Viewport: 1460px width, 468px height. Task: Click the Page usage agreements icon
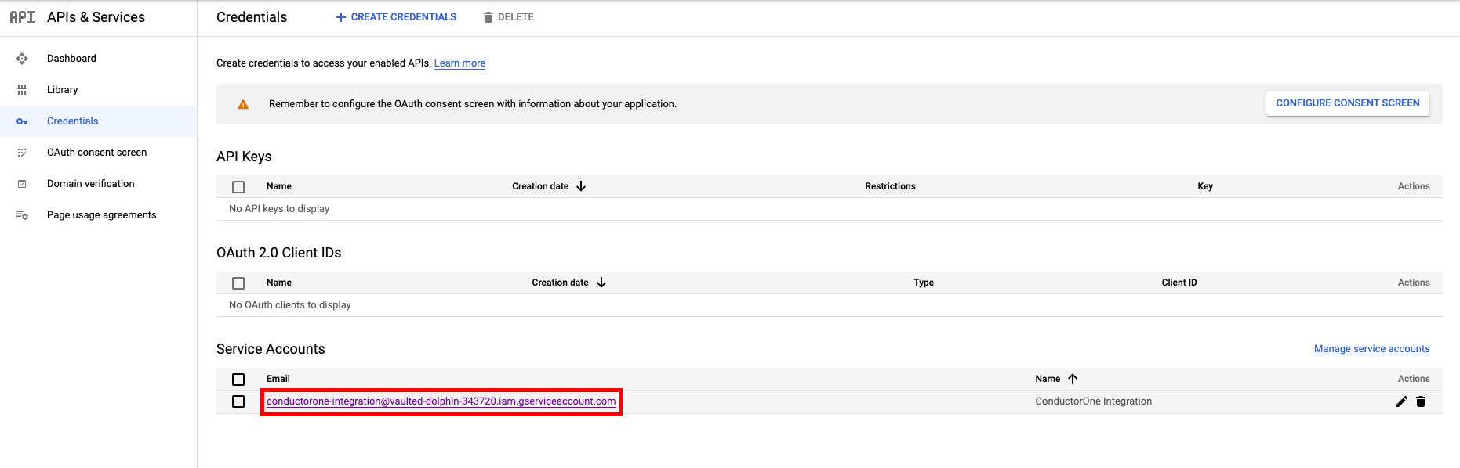[22, 215]
